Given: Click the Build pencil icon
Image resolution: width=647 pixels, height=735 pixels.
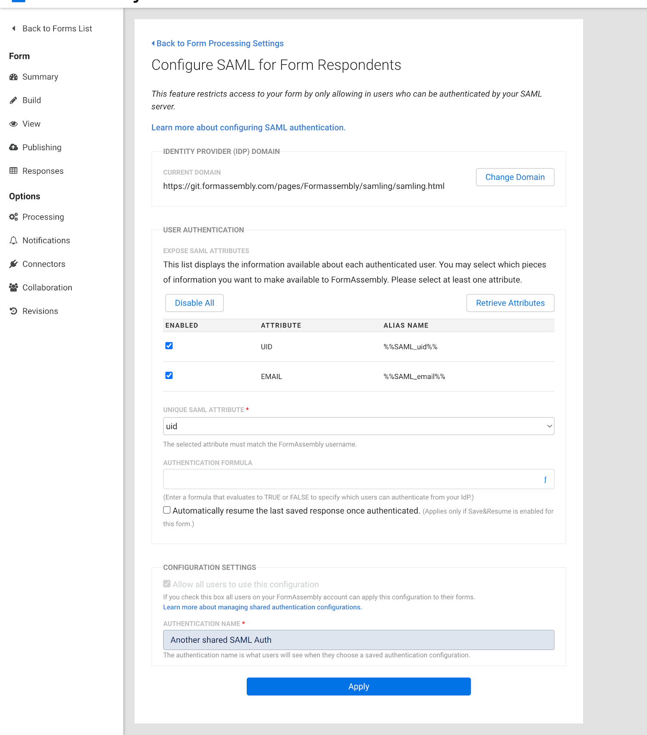Looking at the screenshot, I should point(13,101).
